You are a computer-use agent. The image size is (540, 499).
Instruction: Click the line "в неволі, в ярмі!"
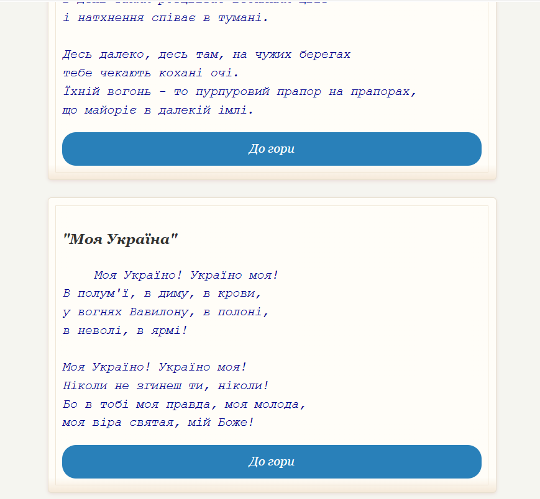[125, 330]
